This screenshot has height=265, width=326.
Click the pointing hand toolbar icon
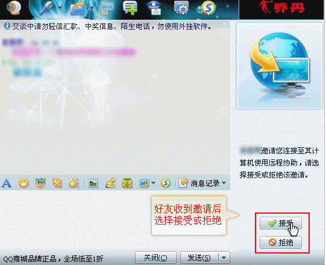pos(74,183)
